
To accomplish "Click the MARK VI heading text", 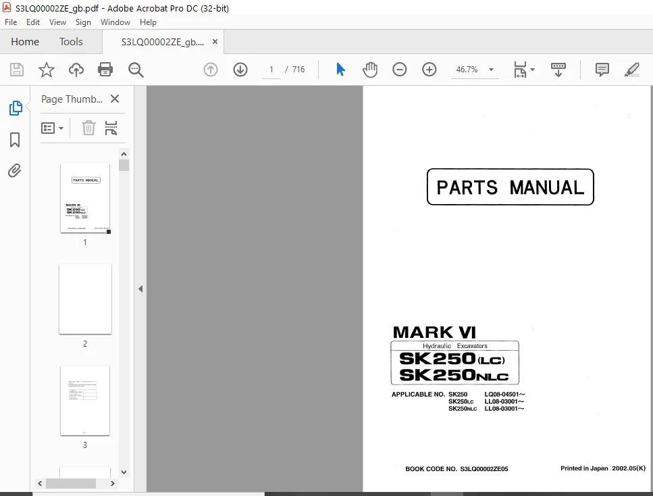I will tap(434, 332).
